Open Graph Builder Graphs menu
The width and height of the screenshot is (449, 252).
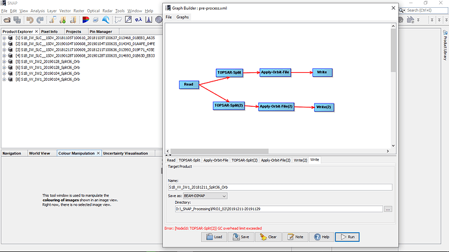(182, 17)
